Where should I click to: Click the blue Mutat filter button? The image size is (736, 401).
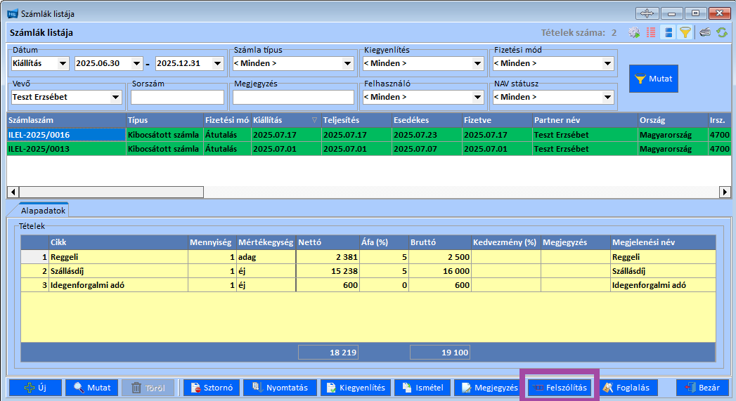click(x=653, y=79)
